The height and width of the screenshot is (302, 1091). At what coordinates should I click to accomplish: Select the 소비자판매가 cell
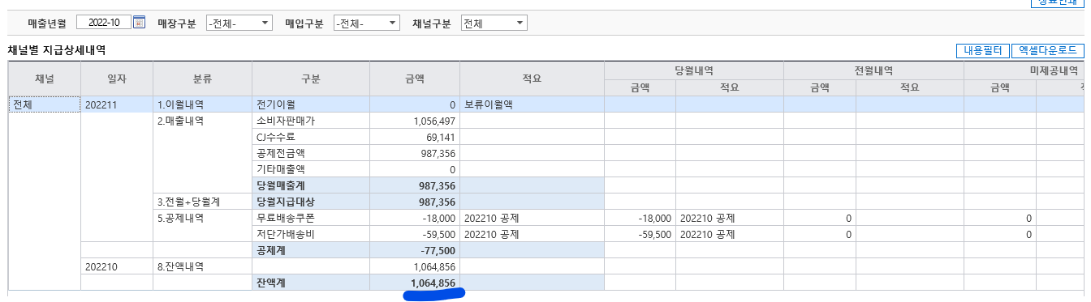click(311, 121)
